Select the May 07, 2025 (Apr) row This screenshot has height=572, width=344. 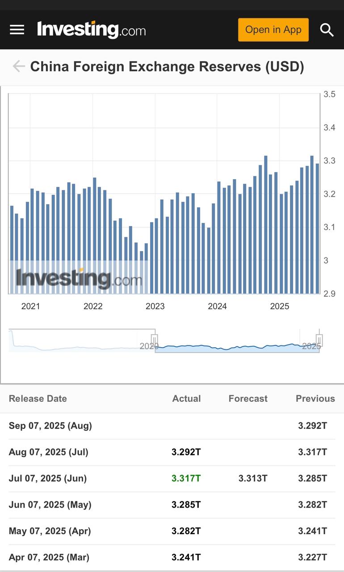coord(172,531)
